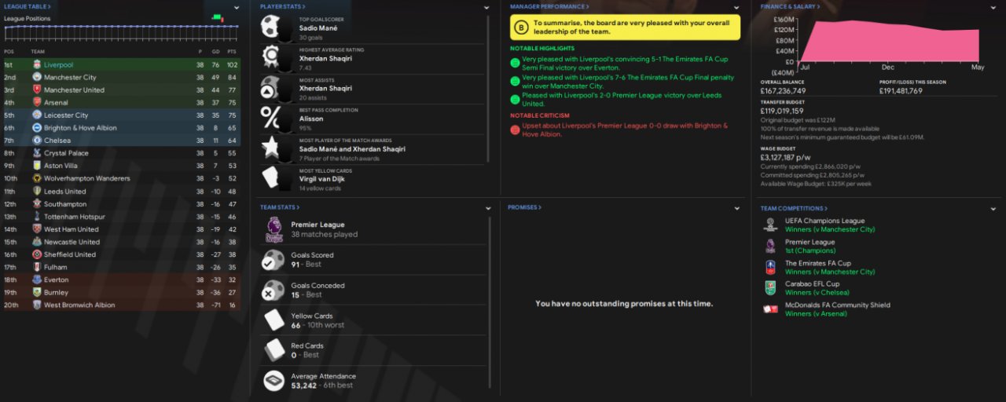Click the Community Shield icon

(770, 309)
